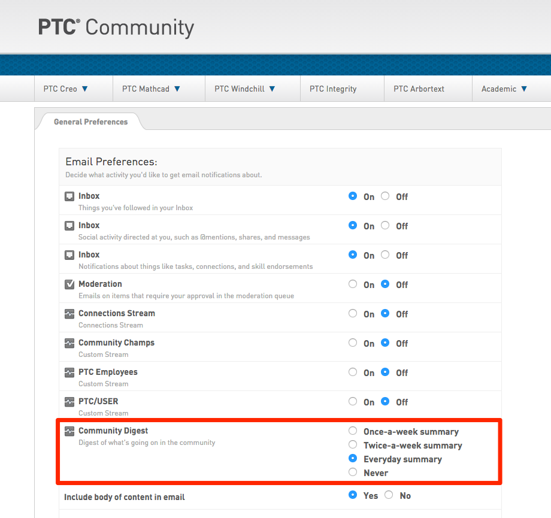The height and width of the screenshot is (518, 551).
Task: Turn On PTC/USER stream emails
Action: coord(353,401)
